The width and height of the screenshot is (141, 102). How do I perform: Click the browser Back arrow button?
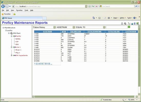(3, 6)
